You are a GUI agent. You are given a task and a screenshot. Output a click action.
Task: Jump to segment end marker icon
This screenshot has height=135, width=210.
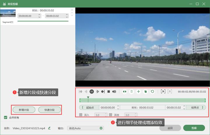[103, 92]
